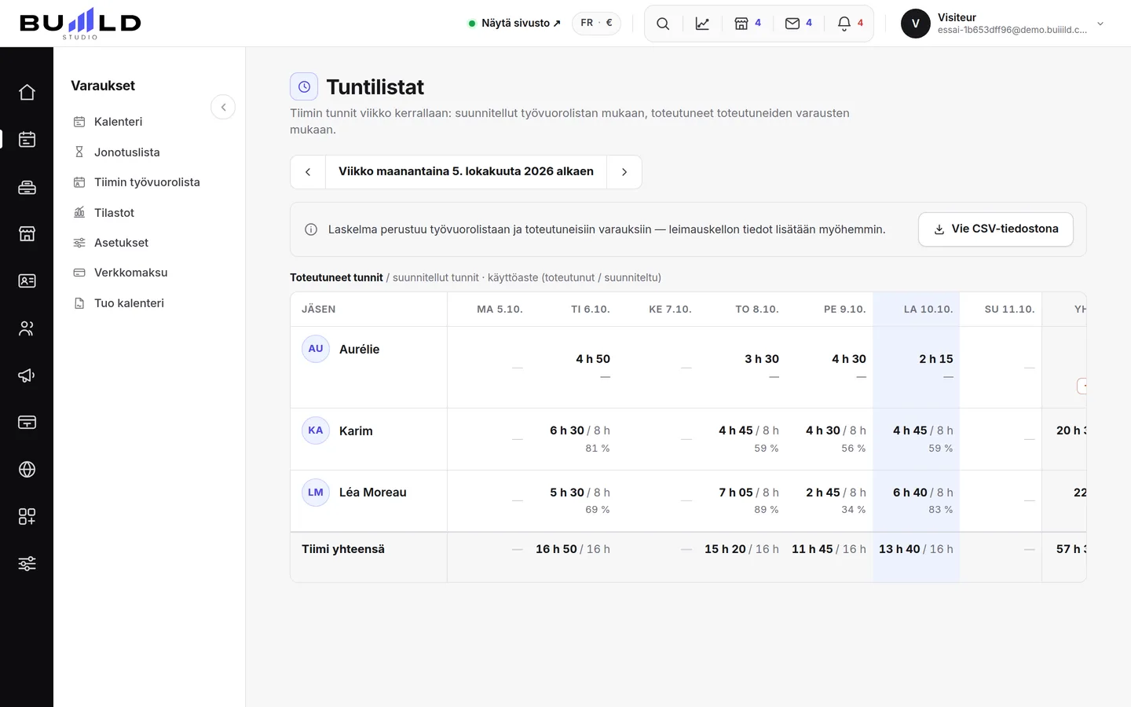Collapse the Varaukset side panel

(223, 107)
